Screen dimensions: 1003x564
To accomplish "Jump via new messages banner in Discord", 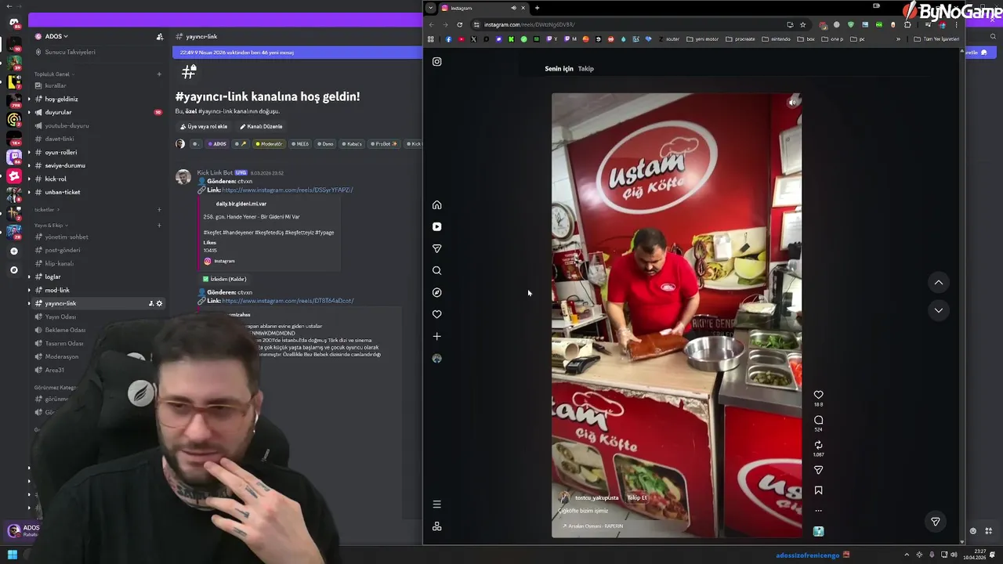I will point(298,52).
